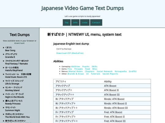Go to the Pins items link
The height and width of the screenshot is (123, 165).
click(70, 69)
